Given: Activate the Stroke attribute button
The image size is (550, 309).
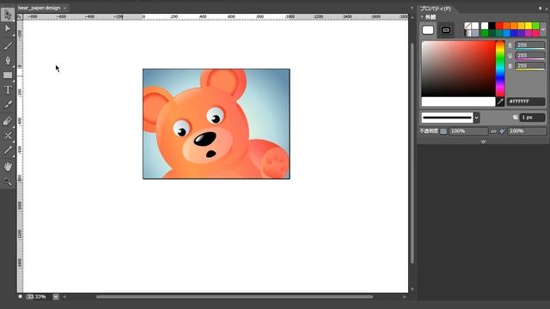Looking at the screenshot, I should 446,30.
